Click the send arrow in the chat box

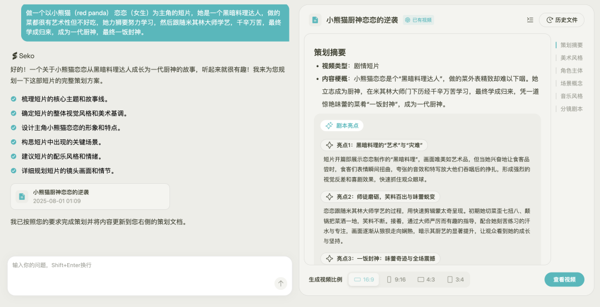tap(281, 284)
